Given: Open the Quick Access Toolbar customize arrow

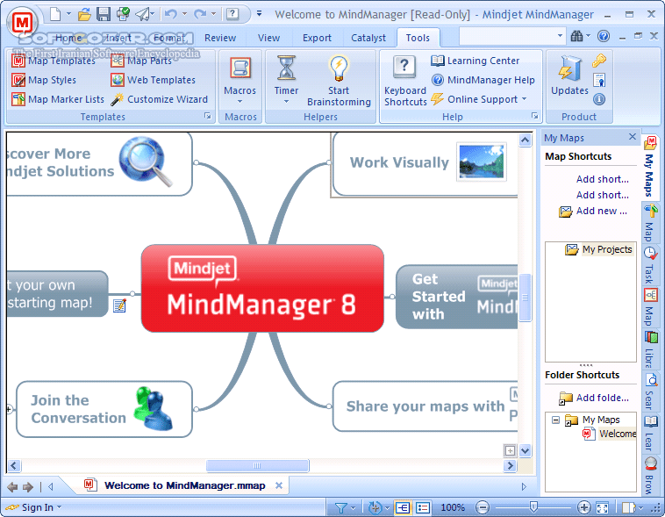Looking at the screenshot, I should click(x=259, y=14).
